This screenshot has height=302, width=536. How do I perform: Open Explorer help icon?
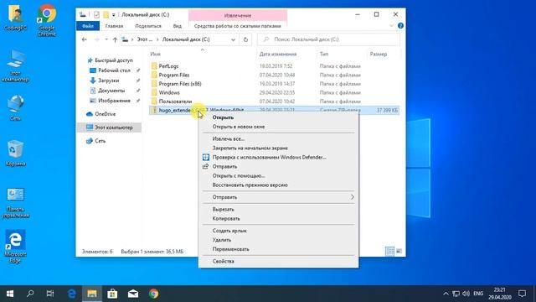(400, 26)
